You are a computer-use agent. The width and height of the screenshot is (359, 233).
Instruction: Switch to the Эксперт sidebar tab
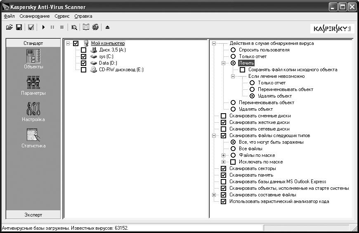(x=33, y=215)
